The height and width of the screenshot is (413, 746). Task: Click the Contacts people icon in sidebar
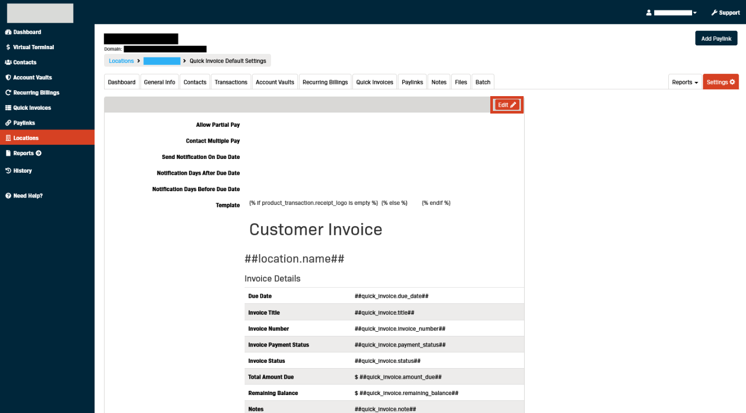coord(8,62)
